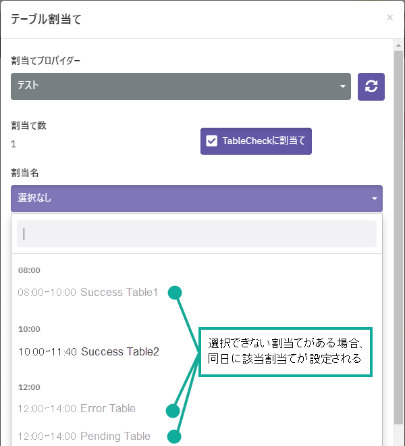Click the teal marker beside Error Table
Viewport: 405px width, 446px height.
173,410
